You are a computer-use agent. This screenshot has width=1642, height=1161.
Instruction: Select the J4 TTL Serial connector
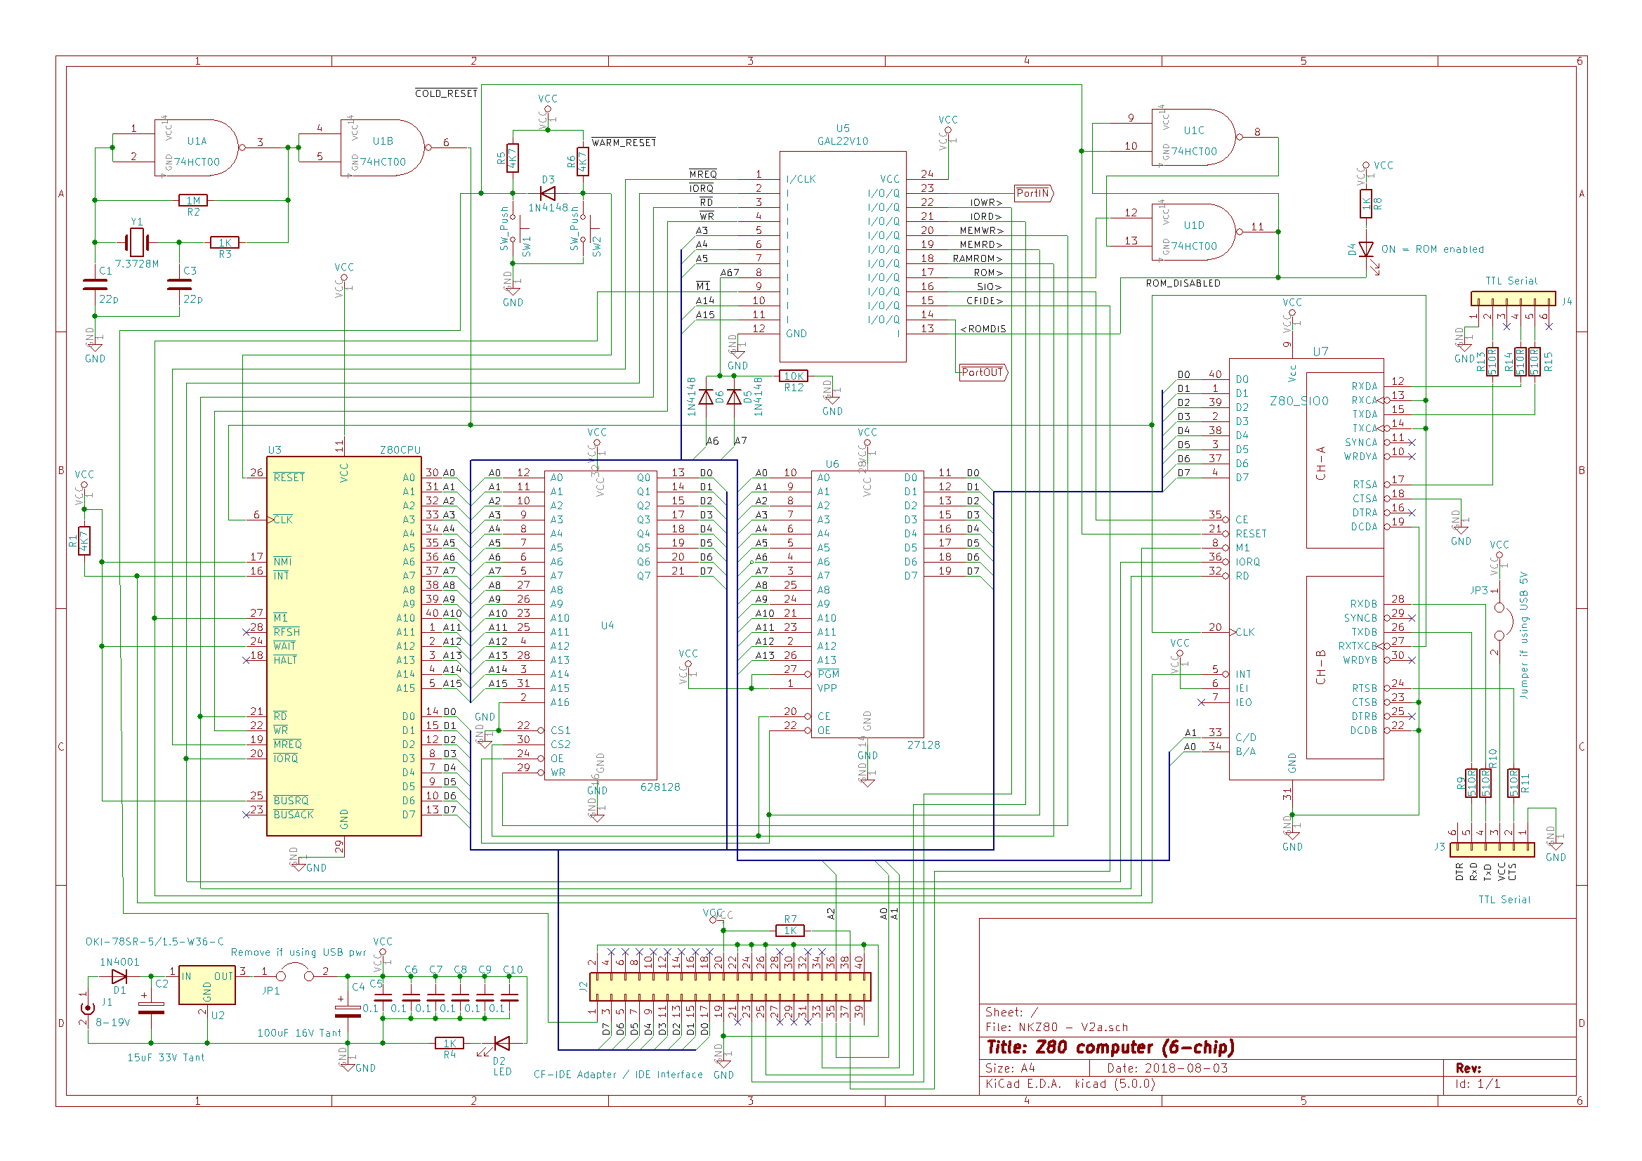pos(1513,299)
